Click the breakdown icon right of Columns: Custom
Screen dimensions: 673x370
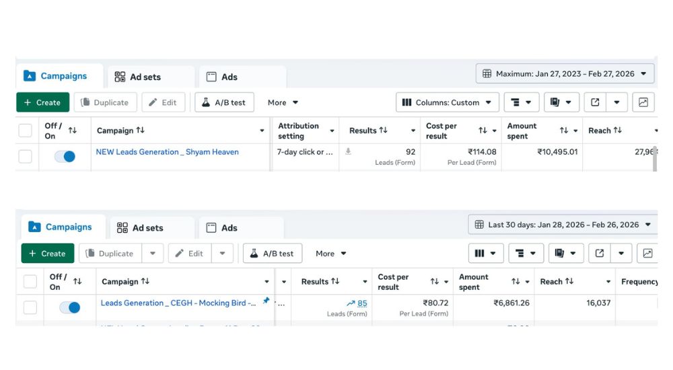click(521, 102)
